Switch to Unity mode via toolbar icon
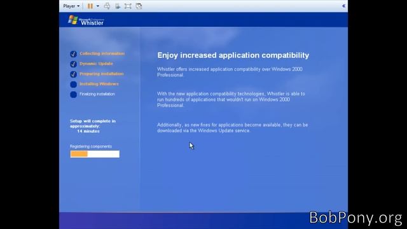Viewport: 407px width, 229px height. 139,6
